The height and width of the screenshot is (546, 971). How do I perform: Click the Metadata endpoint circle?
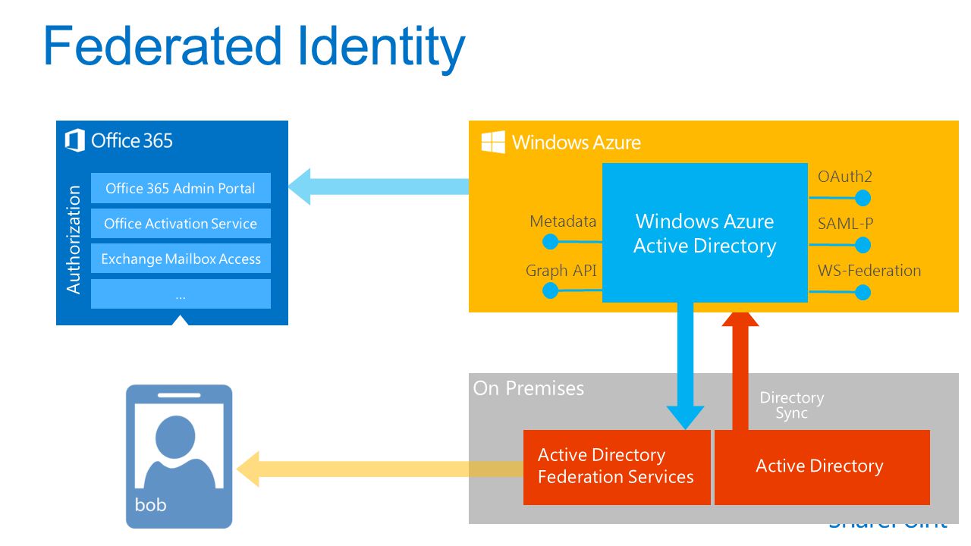pos(551,242)
